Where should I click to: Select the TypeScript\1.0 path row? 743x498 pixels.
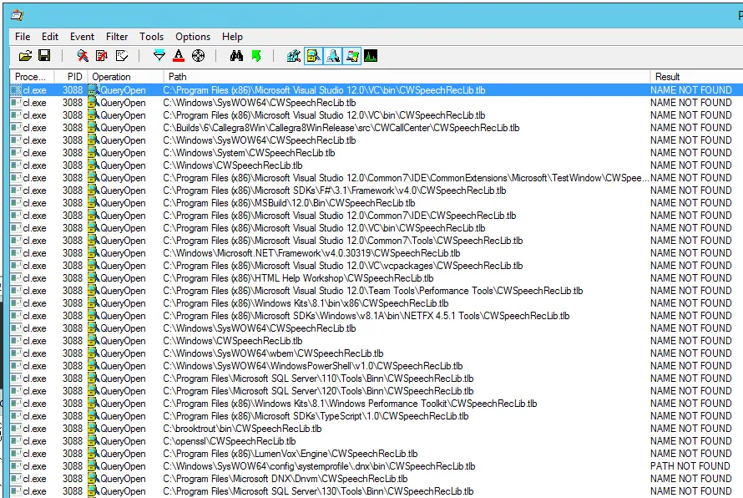[x=377, y=416]
